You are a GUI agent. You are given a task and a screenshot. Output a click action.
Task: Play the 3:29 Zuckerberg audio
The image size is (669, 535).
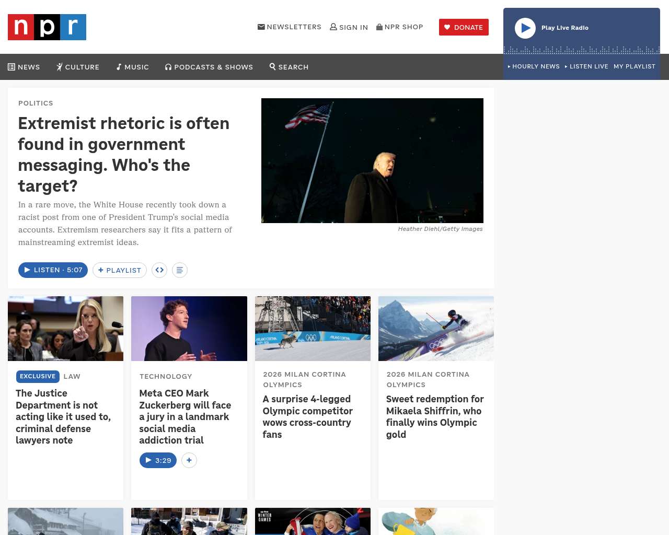coord(158,460)
